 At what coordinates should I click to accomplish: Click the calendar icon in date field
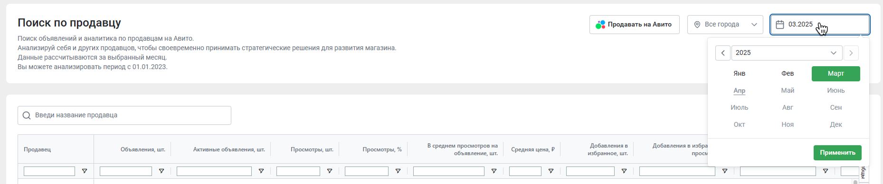point(779,25)
